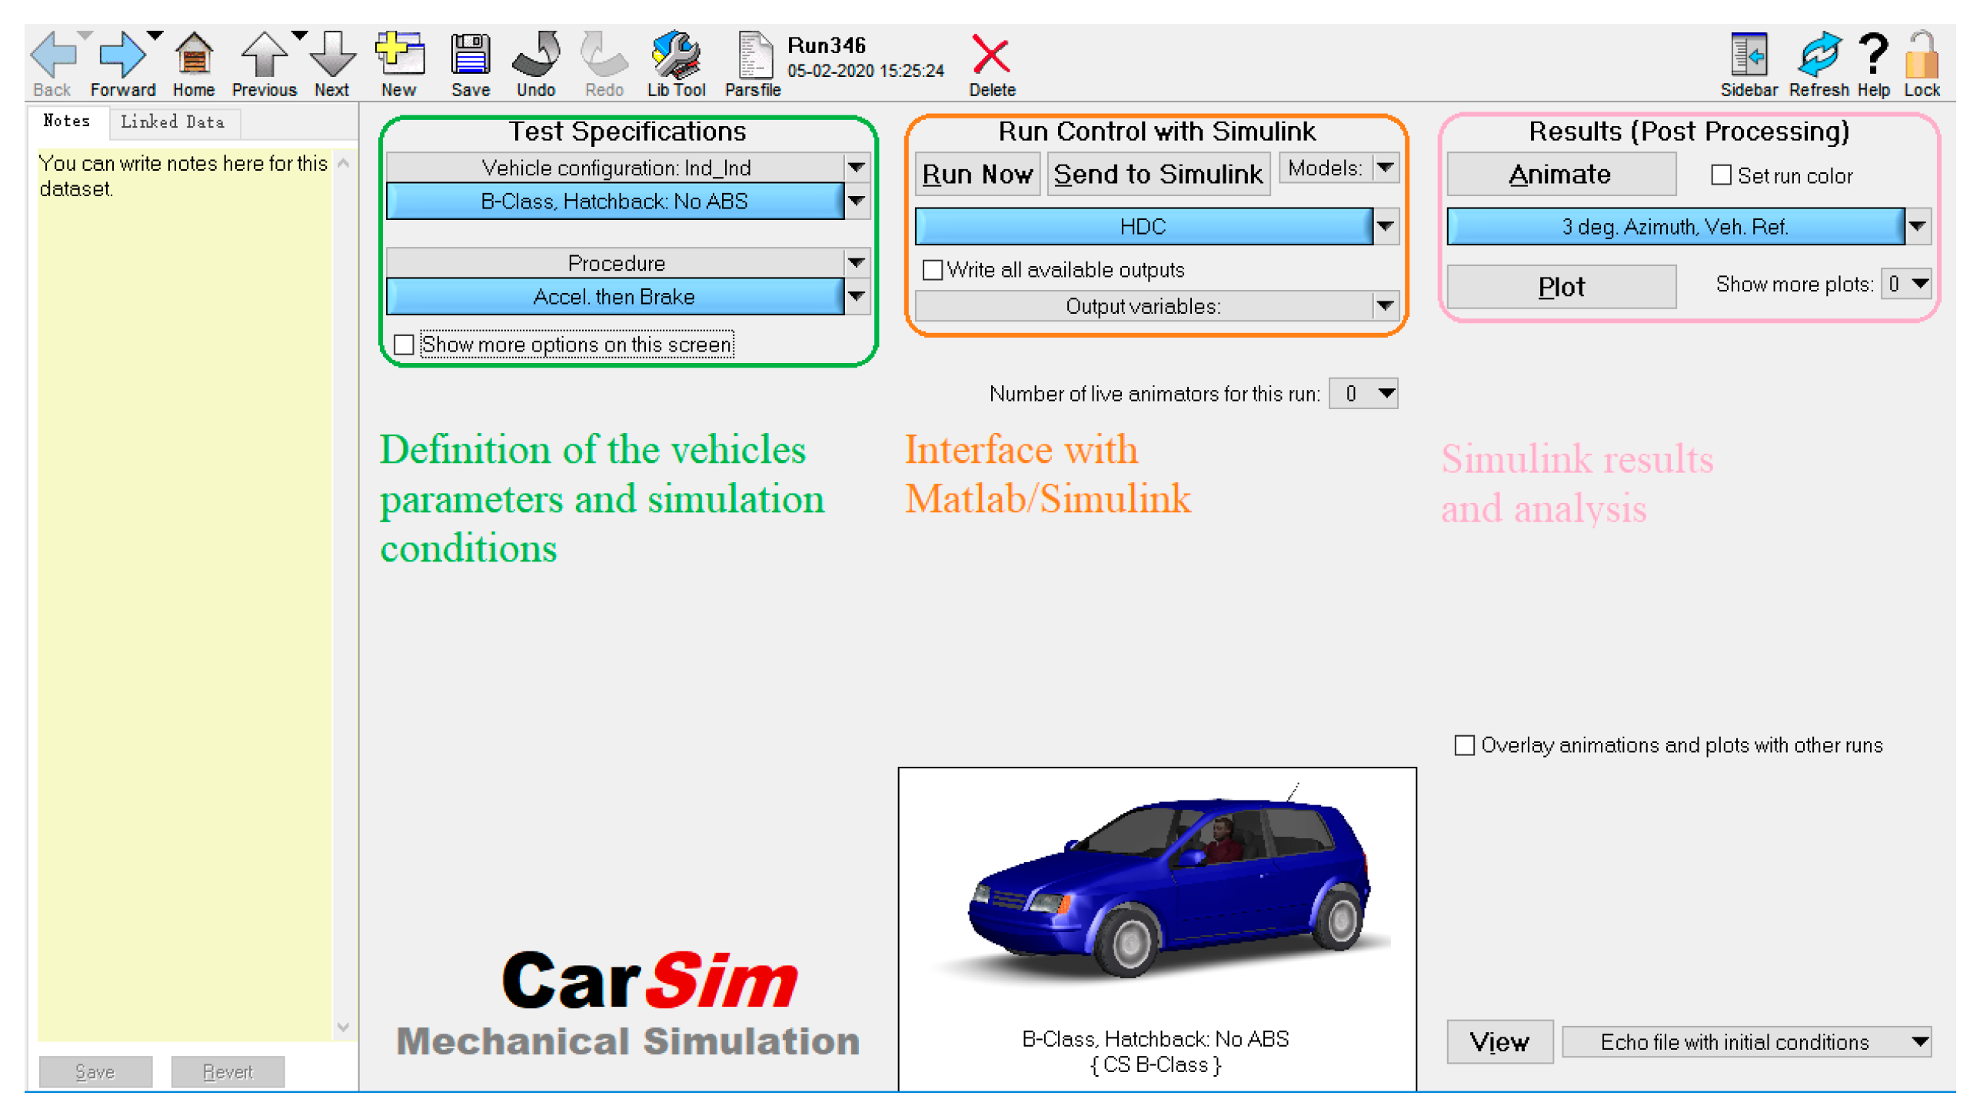Expand the HDC dropdown arrow
This screenshot has width=1980, height=1119.
(x=1386, y=227)
